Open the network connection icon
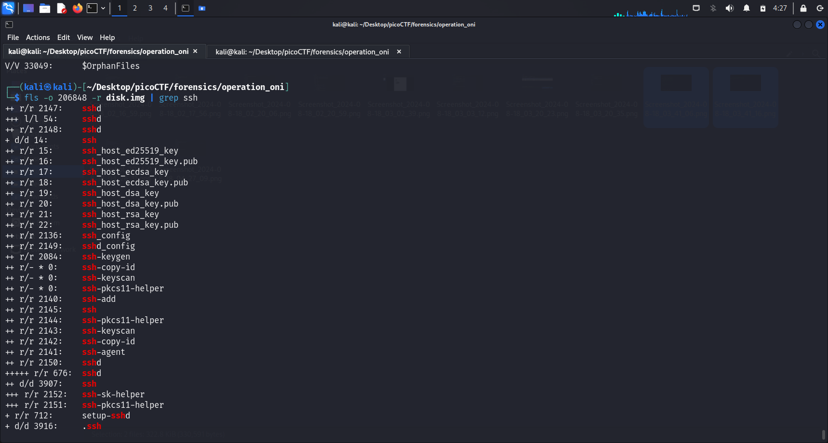The image size is (828, 443). (696, 8)
